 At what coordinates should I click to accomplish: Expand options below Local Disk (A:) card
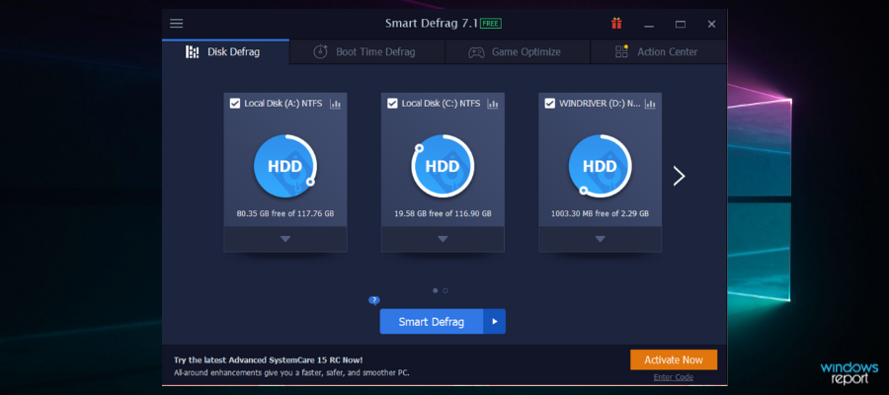285,239
